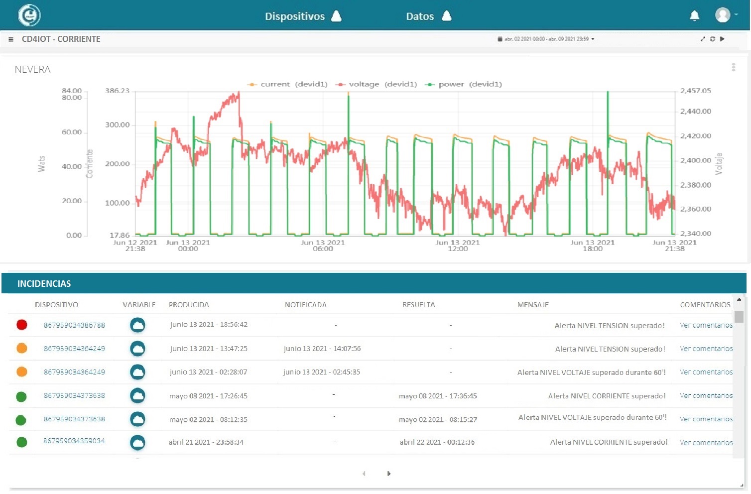Click device link 867959034359034
The width and height of the screenshot is (751, 494).
[74, 441]
